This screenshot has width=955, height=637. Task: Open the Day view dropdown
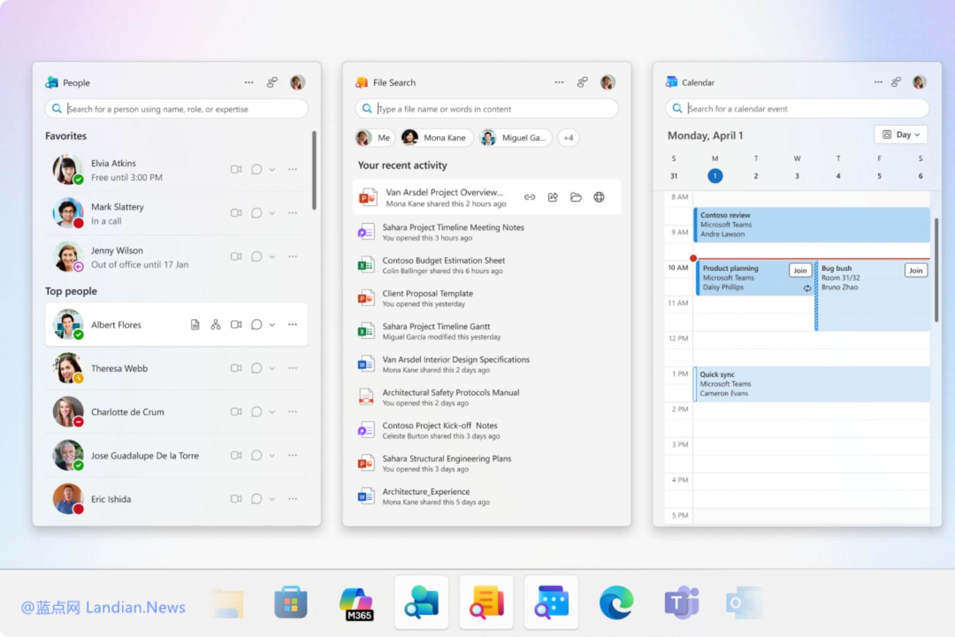coord(901,135)
